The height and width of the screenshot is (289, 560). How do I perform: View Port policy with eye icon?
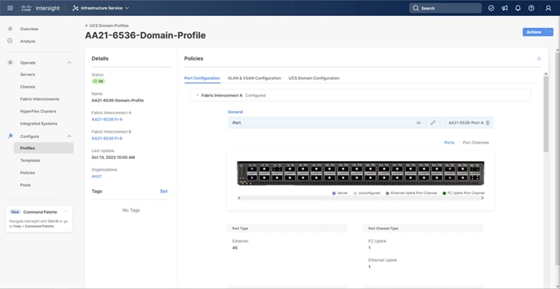(419, 123)
